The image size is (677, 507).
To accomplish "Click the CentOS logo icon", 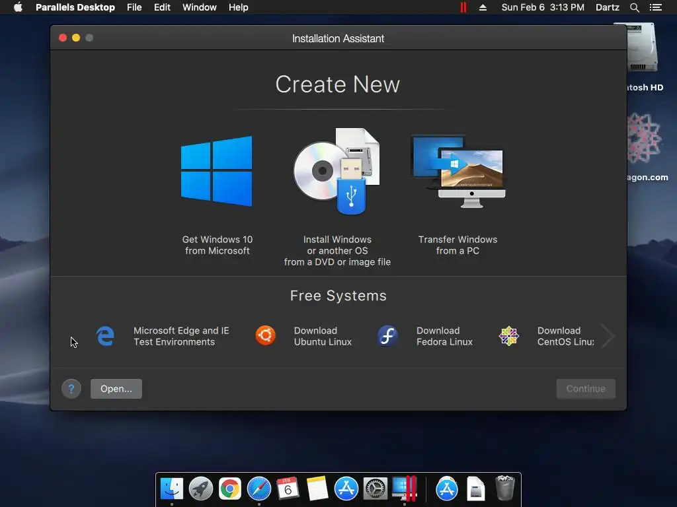I will 508,336.
